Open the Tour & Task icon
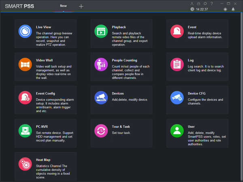Viewport: 243px width, 182px height. pyautogui.click(x=101, y=131)
